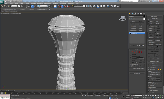Click the black object color swatch
The height and width of the screenshot is (99, 164).
coord(144,16)
